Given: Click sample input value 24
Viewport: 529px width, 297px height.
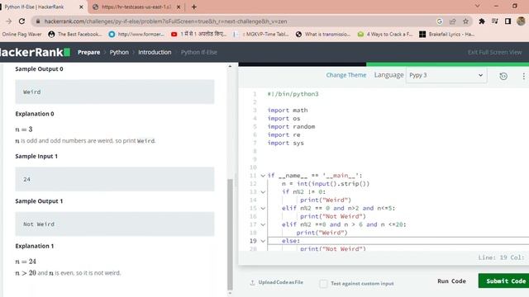Looking at the screenshot, I should click(x=27, y=179).
